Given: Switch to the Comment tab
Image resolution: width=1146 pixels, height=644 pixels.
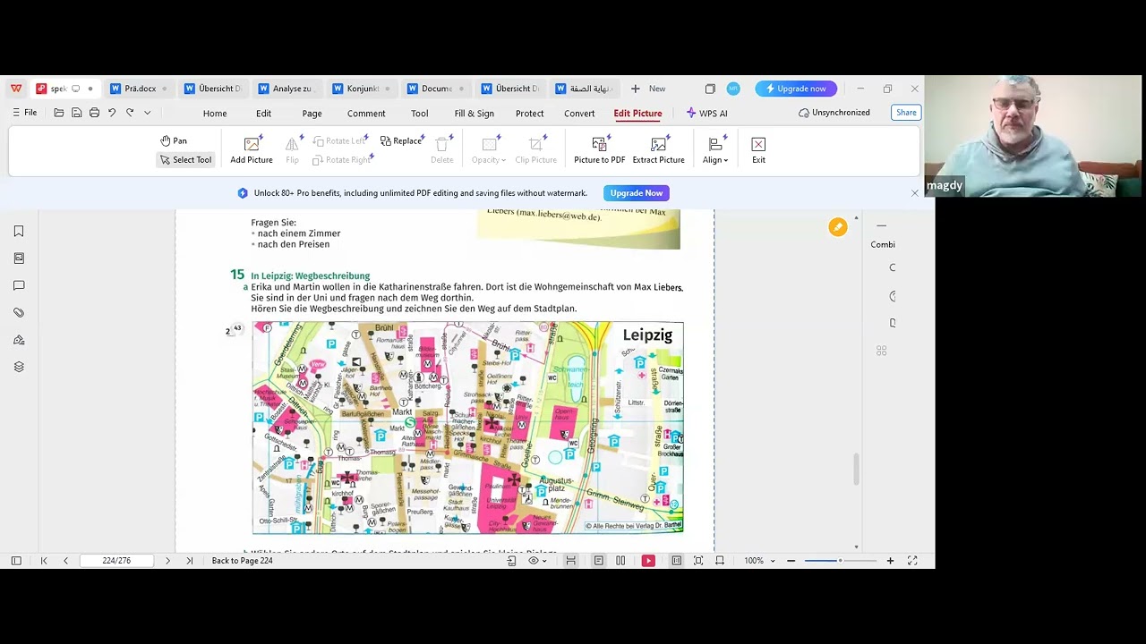Looking at the screenshot, I should [366, 114].
